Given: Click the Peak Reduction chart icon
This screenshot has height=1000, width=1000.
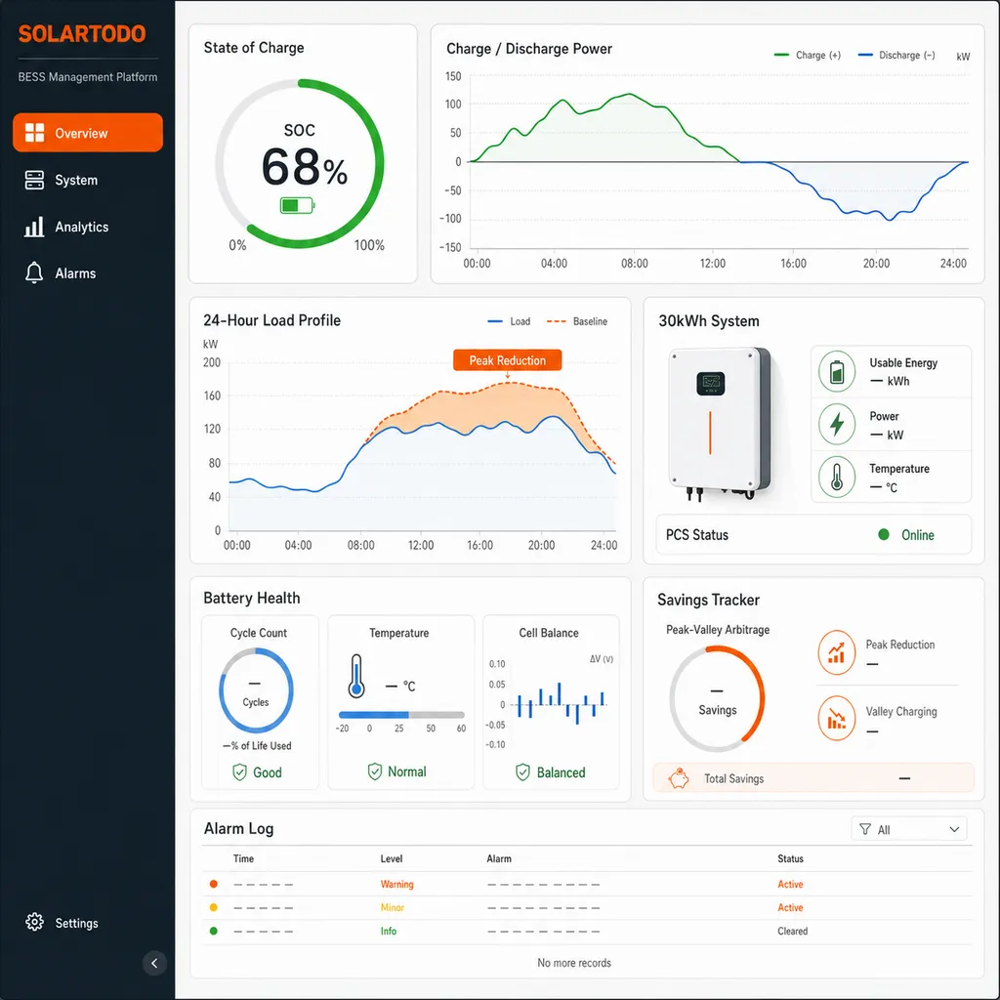Looking at the screenshot, I should (x=836, y=652).
